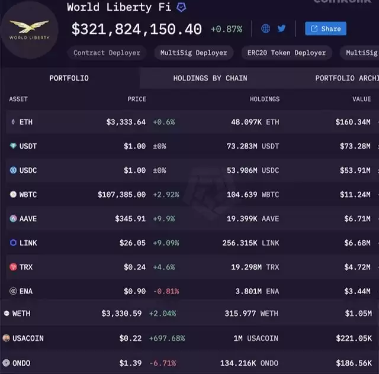The image size is (379, 374).
Task: Click the USDC token icon
Action: click(13, 170)
